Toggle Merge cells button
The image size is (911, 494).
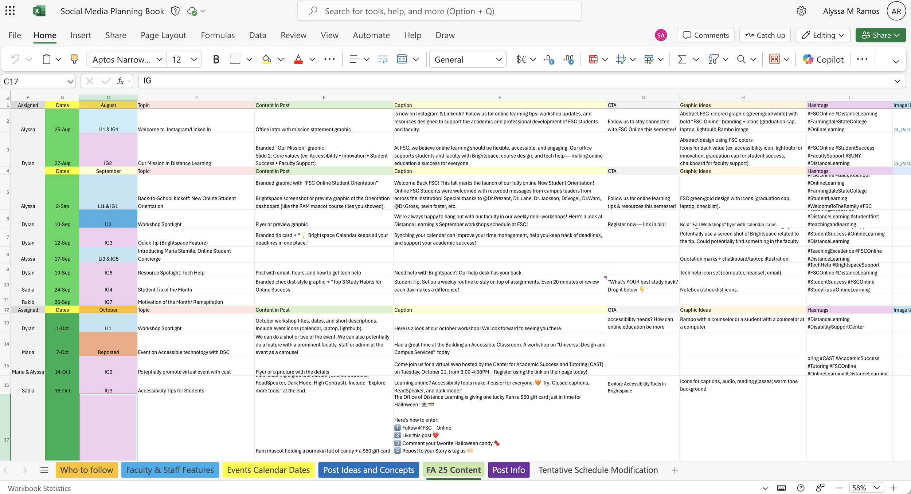pos(402,59)
